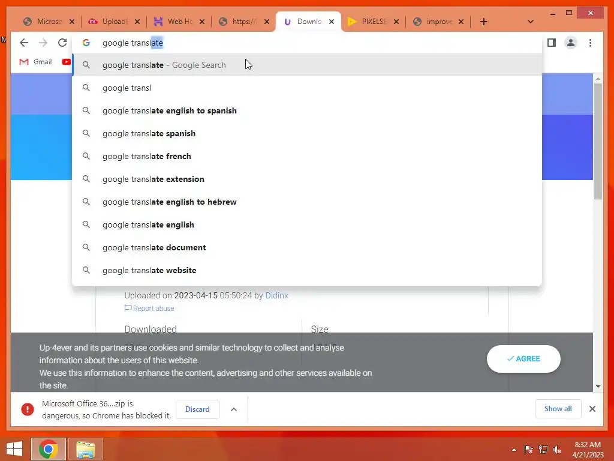Click the address bar showing google translate
Image resolution: width=614 pixels, height=461 pixels.
click(307, 43)
